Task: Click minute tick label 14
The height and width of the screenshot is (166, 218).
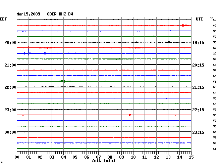Action: click(179, 157)
